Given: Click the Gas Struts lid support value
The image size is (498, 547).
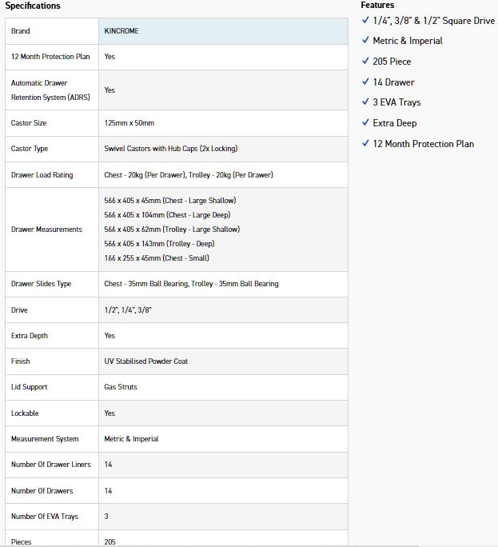Looking at the screenshot, I should coord(121,387).
